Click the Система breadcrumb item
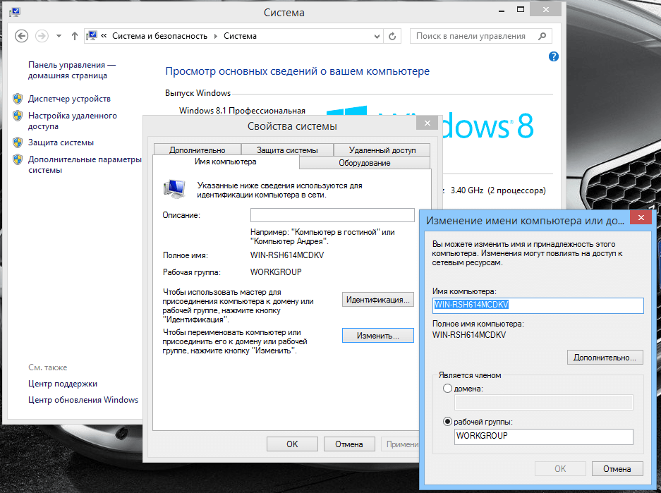661x493 pixels. [240, 36]
